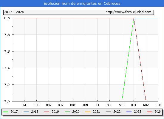Click the ENE month axis label
This screenshot has width=164, height=119.
coord(24,105)
